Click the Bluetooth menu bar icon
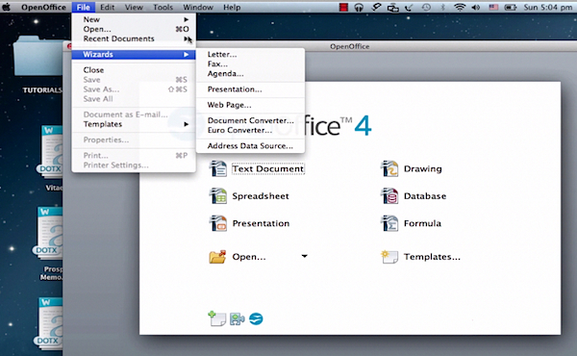 coord(442,8)
